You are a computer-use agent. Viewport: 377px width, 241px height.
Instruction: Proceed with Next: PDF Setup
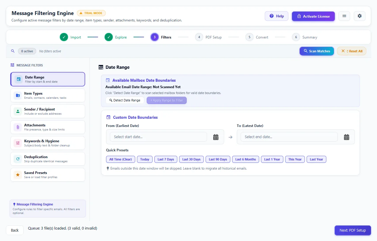click(x=353, y=230)
